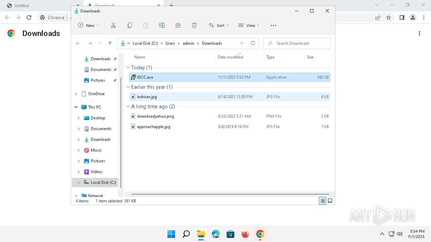Viewport: 431px width, 242px height.
Task: Open a new Chrome tab
Action: pos(171,5)
